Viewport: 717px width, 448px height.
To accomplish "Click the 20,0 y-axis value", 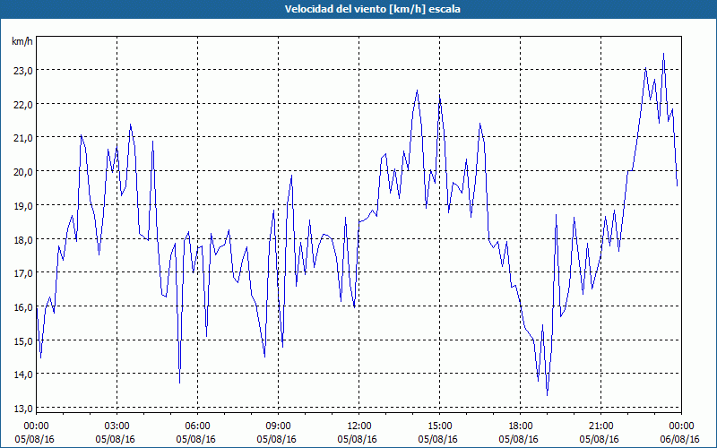I will click(x=22, y=172).
